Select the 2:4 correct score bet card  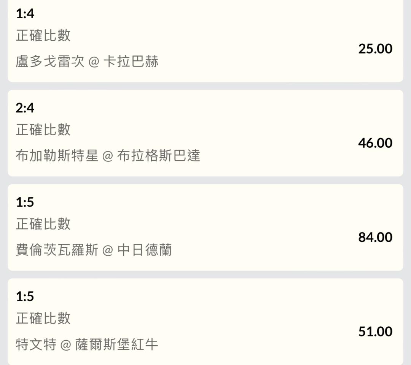coord(205,133)
